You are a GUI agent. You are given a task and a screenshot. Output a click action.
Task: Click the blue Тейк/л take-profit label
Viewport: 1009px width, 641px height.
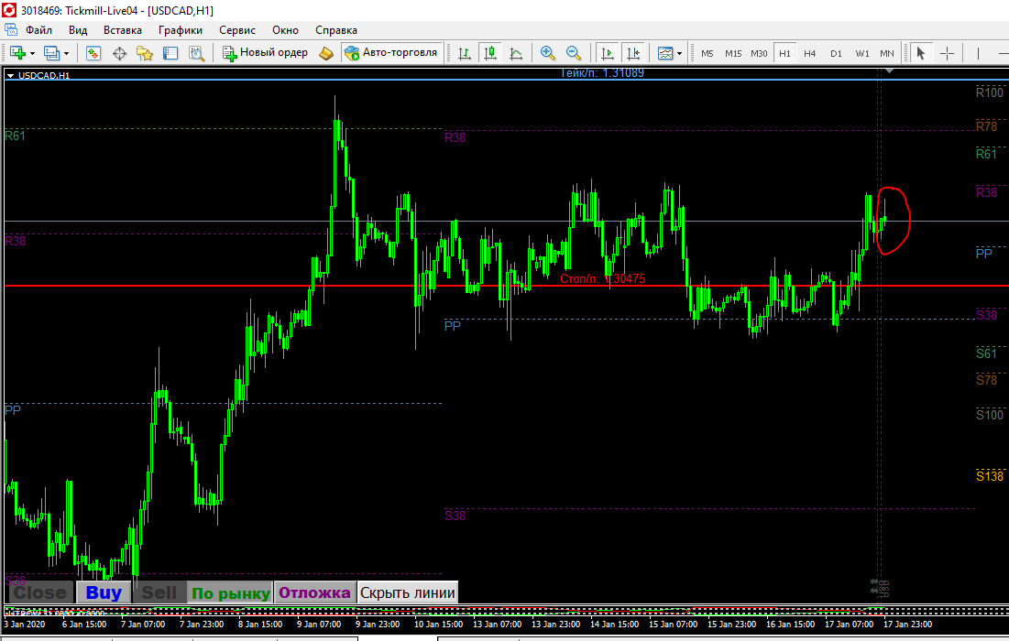coord(602,72)
